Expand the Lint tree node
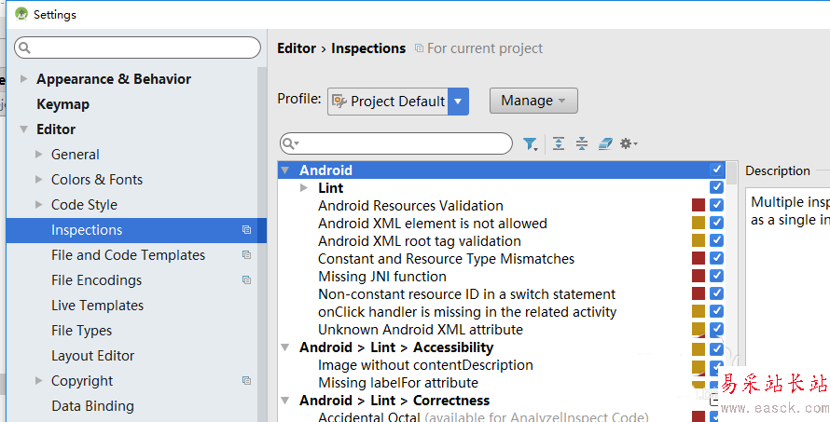Viewport: 830px width, 422px height. [x=304, y=188]
